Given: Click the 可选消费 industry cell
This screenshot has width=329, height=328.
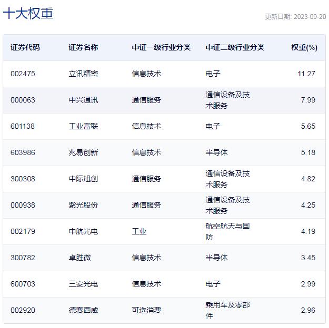Looking at the screenshot, I should tap(146, 311).
